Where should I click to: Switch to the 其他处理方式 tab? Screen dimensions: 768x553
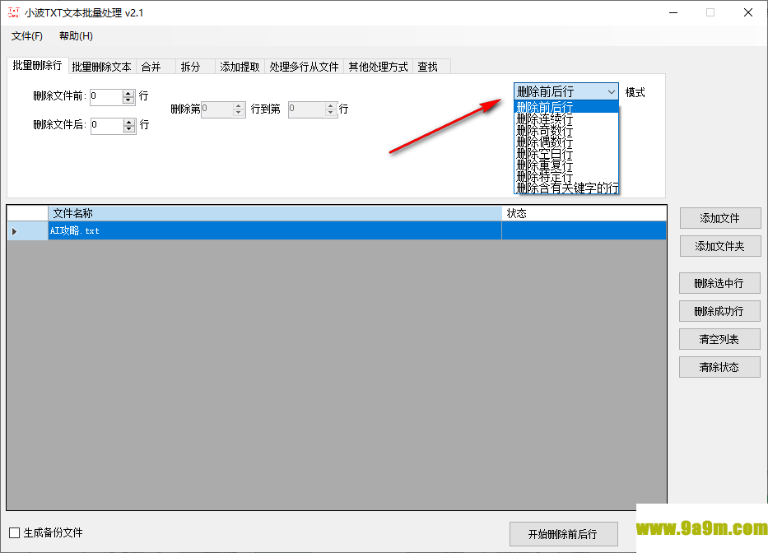pos(378,67)
